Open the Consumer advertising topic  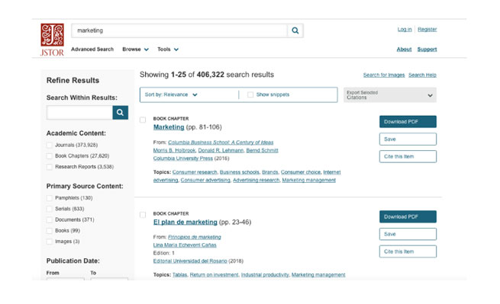(x=205, y=180)
